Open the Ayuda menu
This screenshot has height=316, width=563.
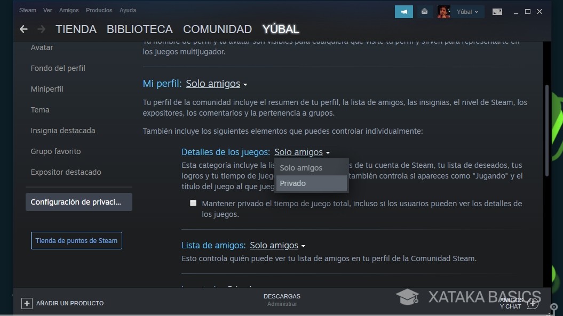point(128,11)
